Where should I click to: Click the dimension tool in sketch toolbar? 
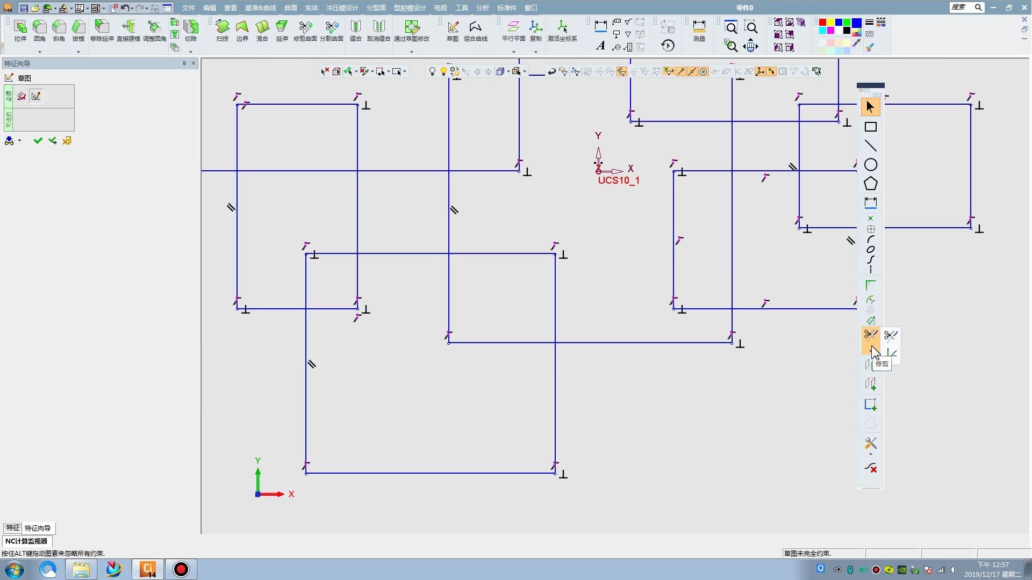pyautogui.click(x=870, y=202)
